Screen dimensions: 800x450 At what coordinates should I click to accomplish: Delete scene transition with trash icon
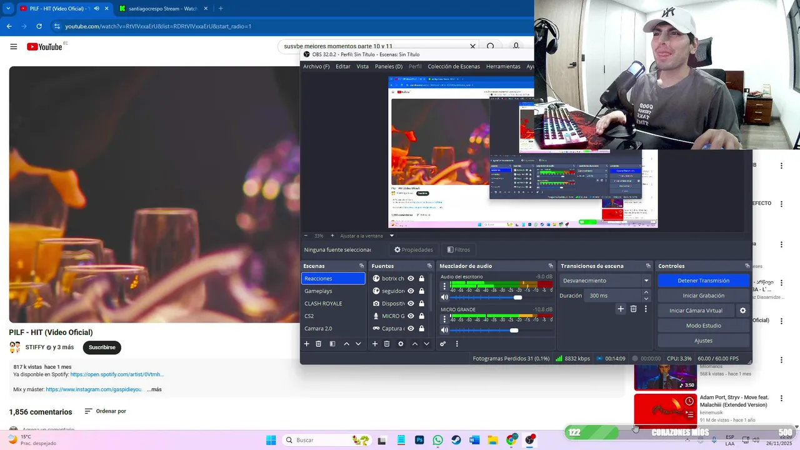point(633,309)
